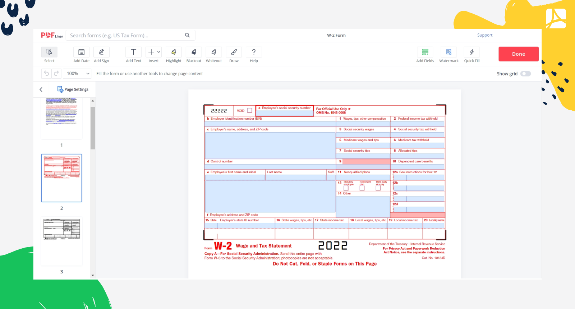Click the Insert plus icon

pyautogui.click(x=151, y=52)
